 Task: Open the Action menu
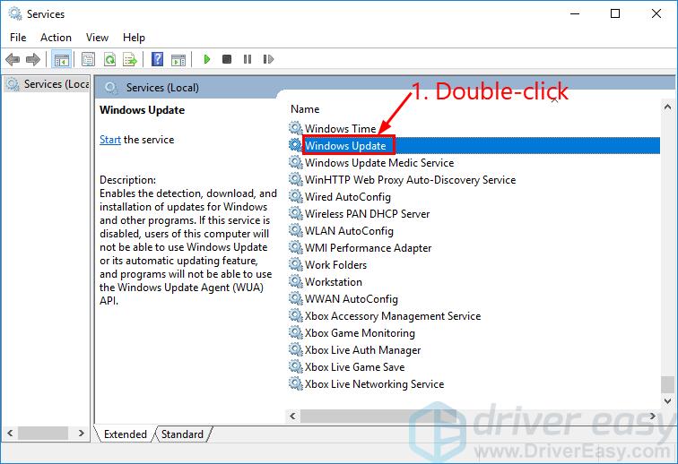point(56,38)
